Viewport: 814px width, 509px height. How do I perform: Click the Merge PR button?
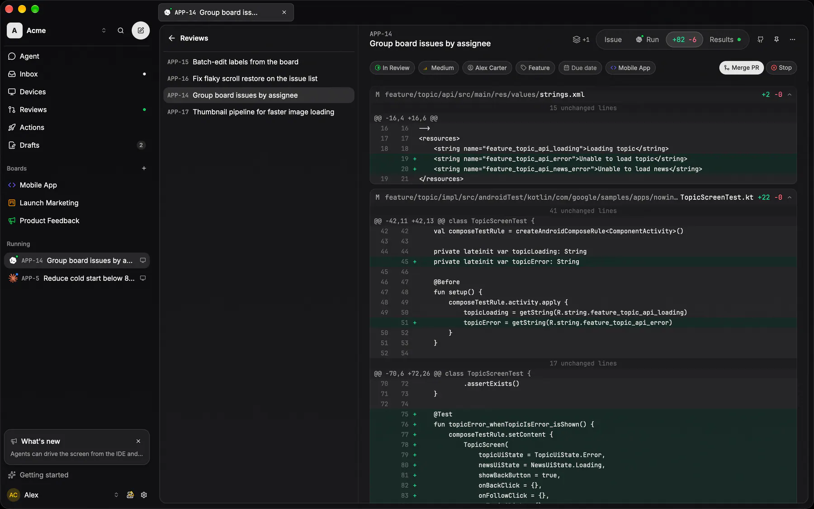[x=742, y=68]
